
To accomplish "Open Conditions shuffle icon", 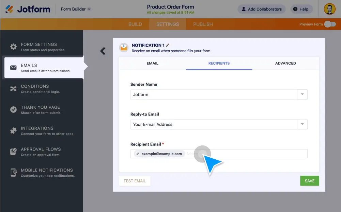I will click(13, 89).
